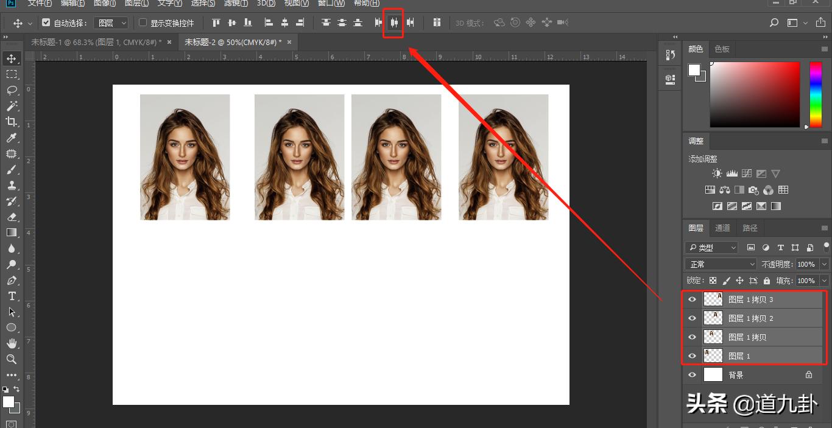Pick the Horizontal Type tool

12,296
